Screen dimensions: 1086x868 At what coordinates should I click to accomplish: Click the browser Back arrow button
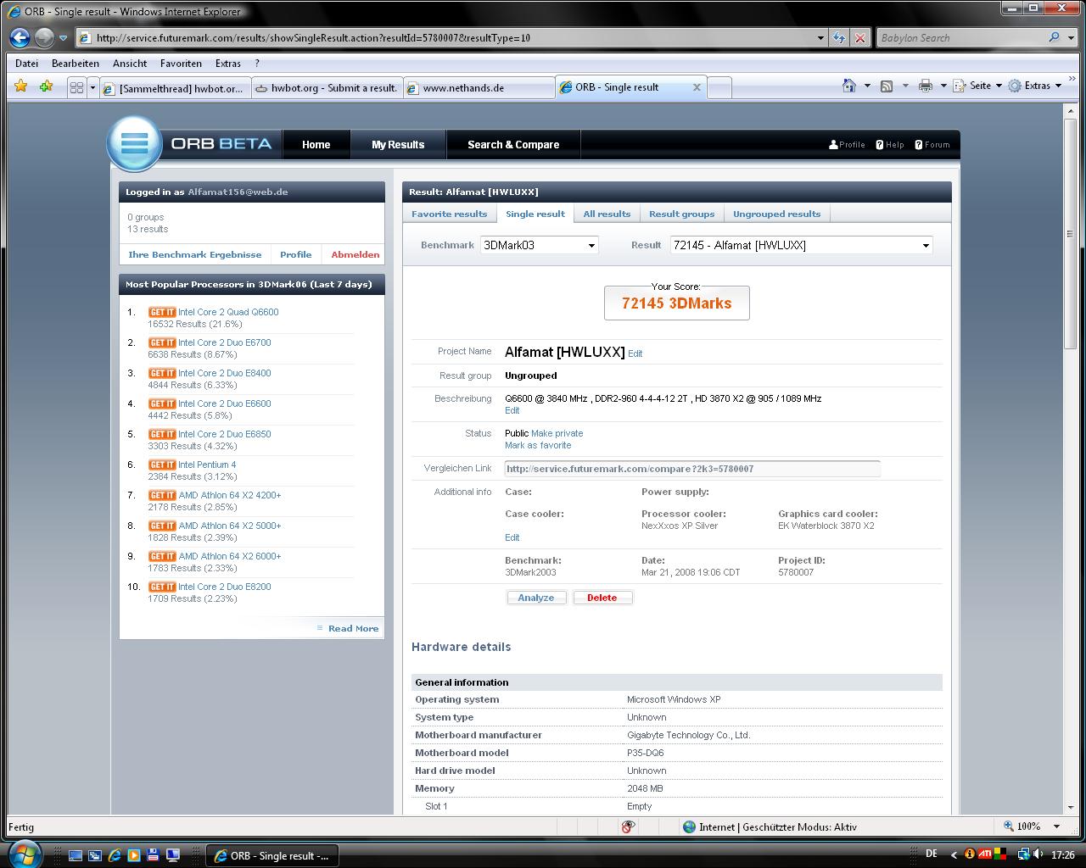tap(20, 37)
